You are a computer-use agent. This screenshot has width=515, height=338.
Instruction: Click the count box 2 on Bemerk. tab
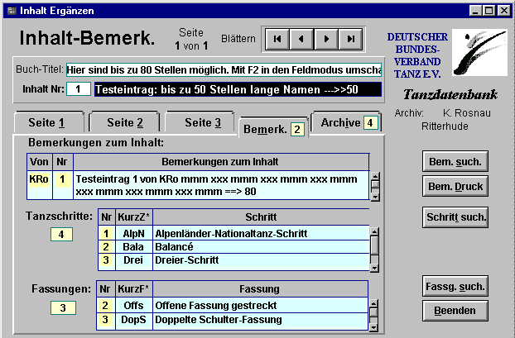point(297,129)
